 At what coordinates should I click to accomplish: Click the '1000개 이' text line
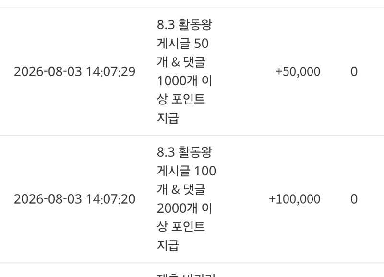[184, 81]
